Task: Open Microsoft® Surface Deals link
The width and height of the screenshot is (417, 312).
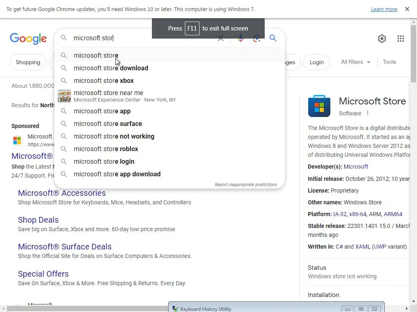Action: pos(65,247)
